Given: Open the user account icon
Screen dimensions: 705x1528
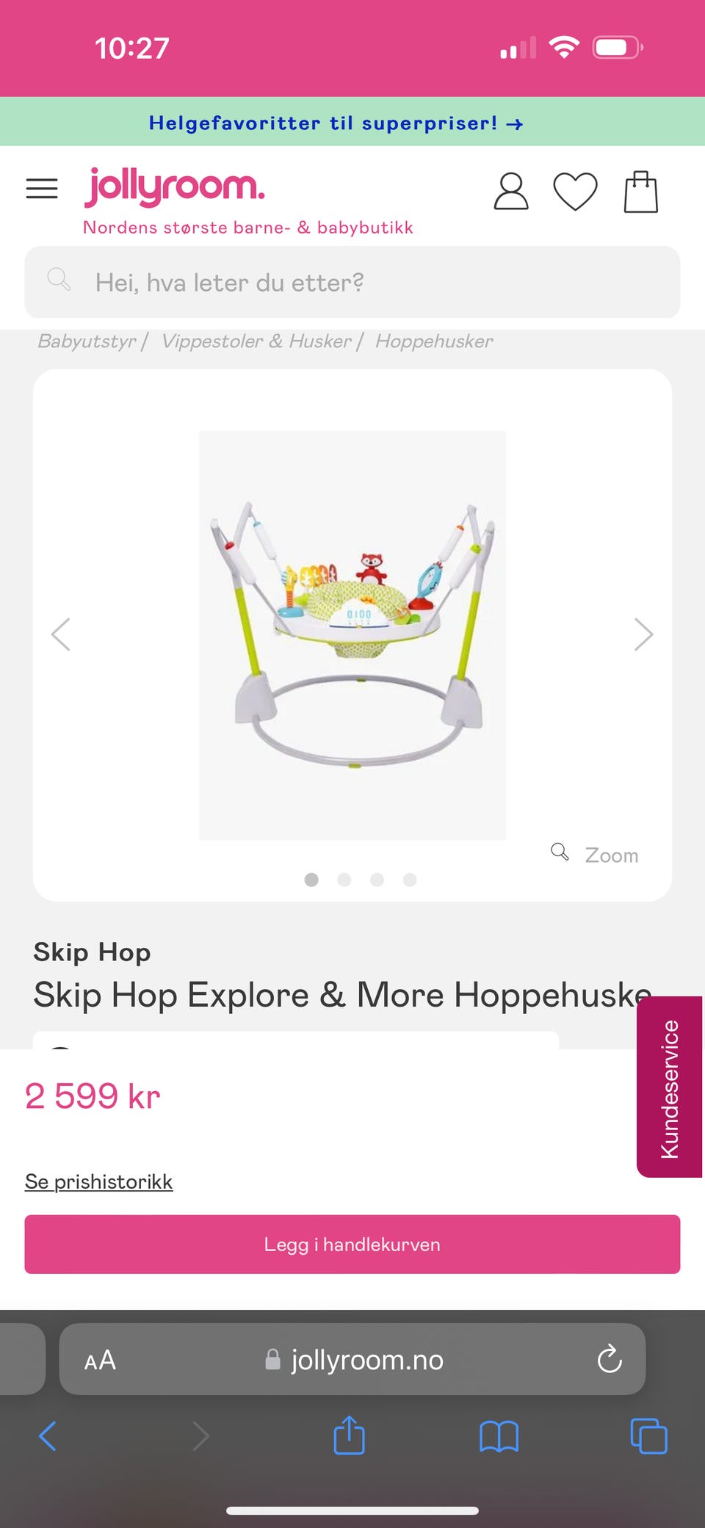Looking at the screenshot, I should pyautogui.click(x=511, y=192).
